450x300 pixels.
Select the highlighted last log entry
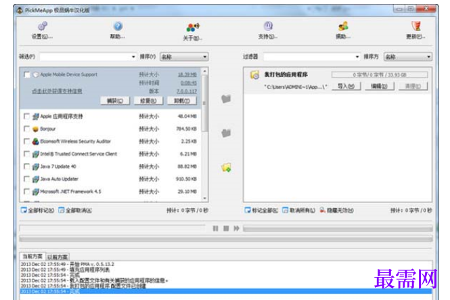[226, 291]
